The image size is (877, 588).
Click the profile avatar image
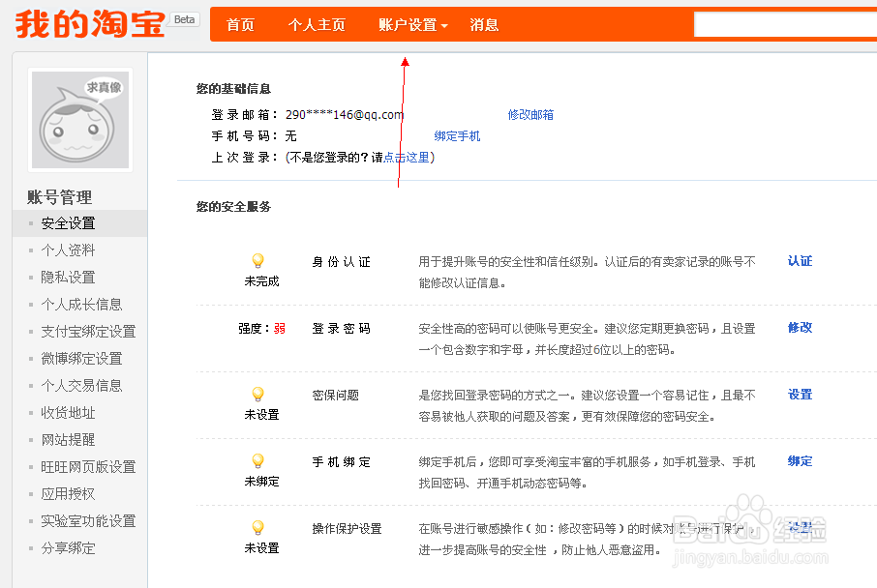coord(80,120)
